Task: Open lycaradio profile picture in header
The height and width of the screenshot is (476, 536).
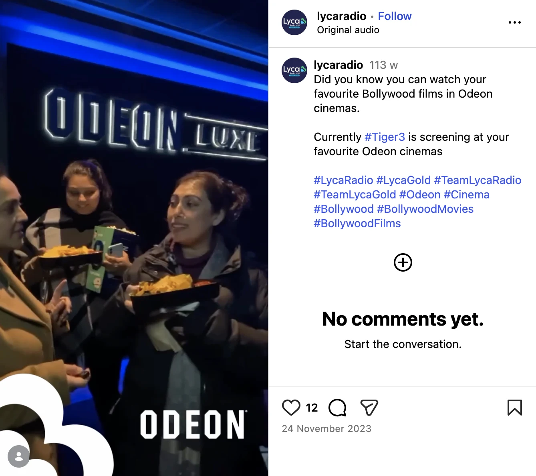Action: point(294,22)
